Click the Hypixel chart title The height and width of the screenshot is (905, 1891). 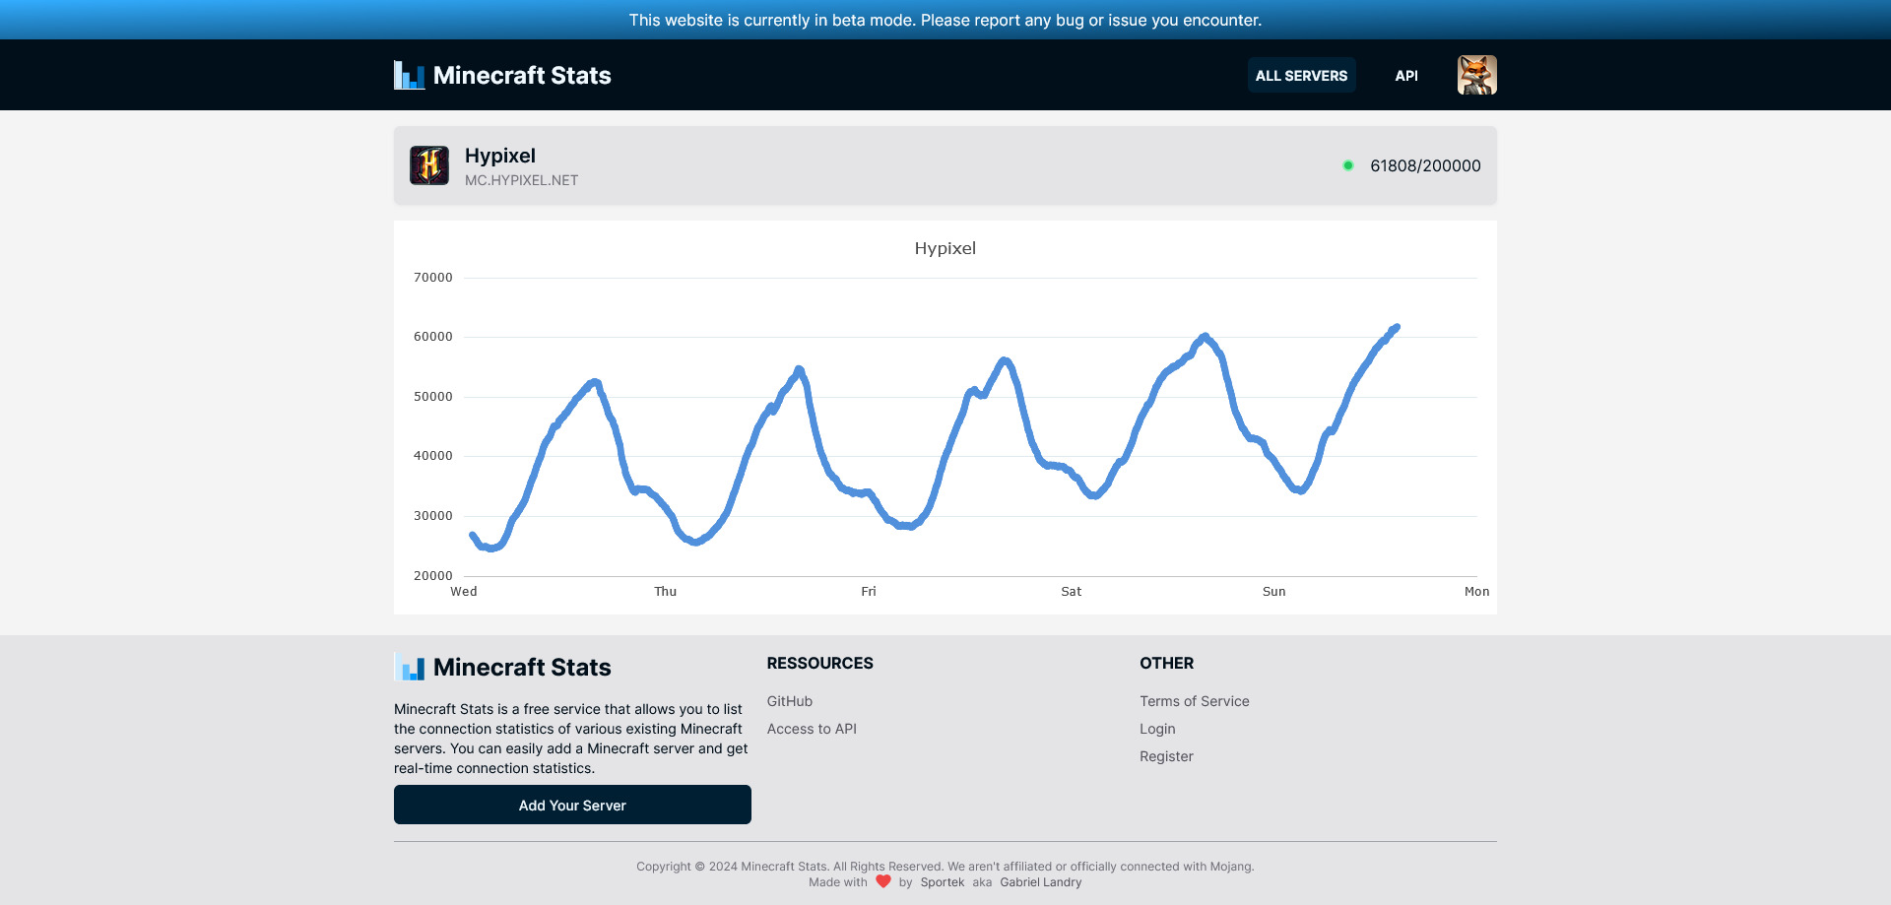[x=945, y=248]
